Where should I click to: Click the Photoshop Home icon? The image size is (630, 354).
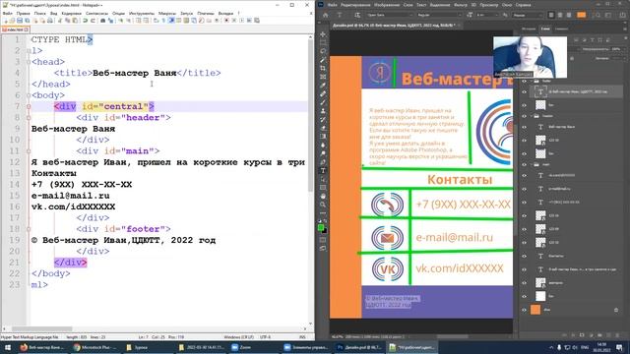[326, 15]
